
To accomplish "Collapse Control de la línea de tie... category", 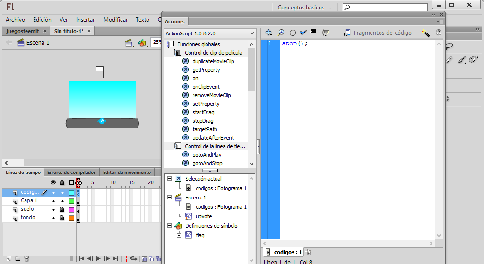I will click(x=178, y=146).
